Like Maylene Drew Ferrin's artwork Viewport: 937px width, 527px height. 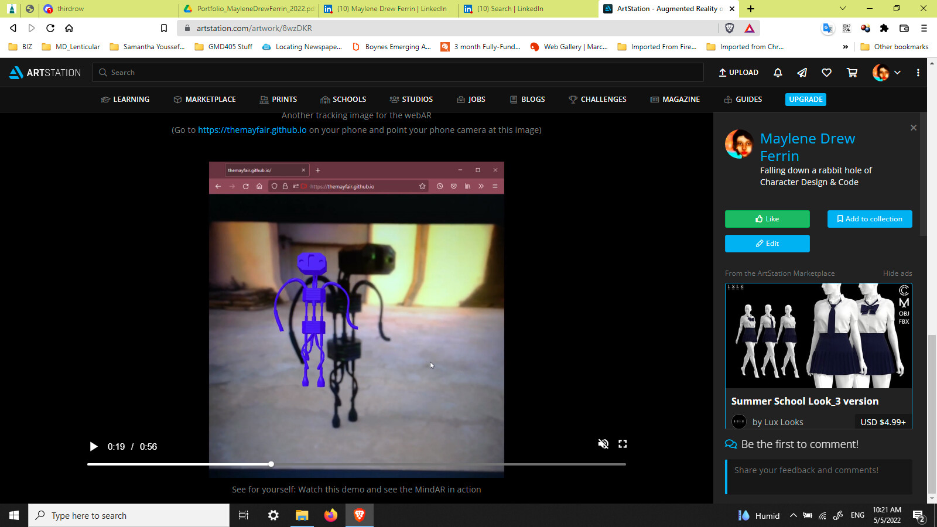pyautogui.click(x=767, y=218)
